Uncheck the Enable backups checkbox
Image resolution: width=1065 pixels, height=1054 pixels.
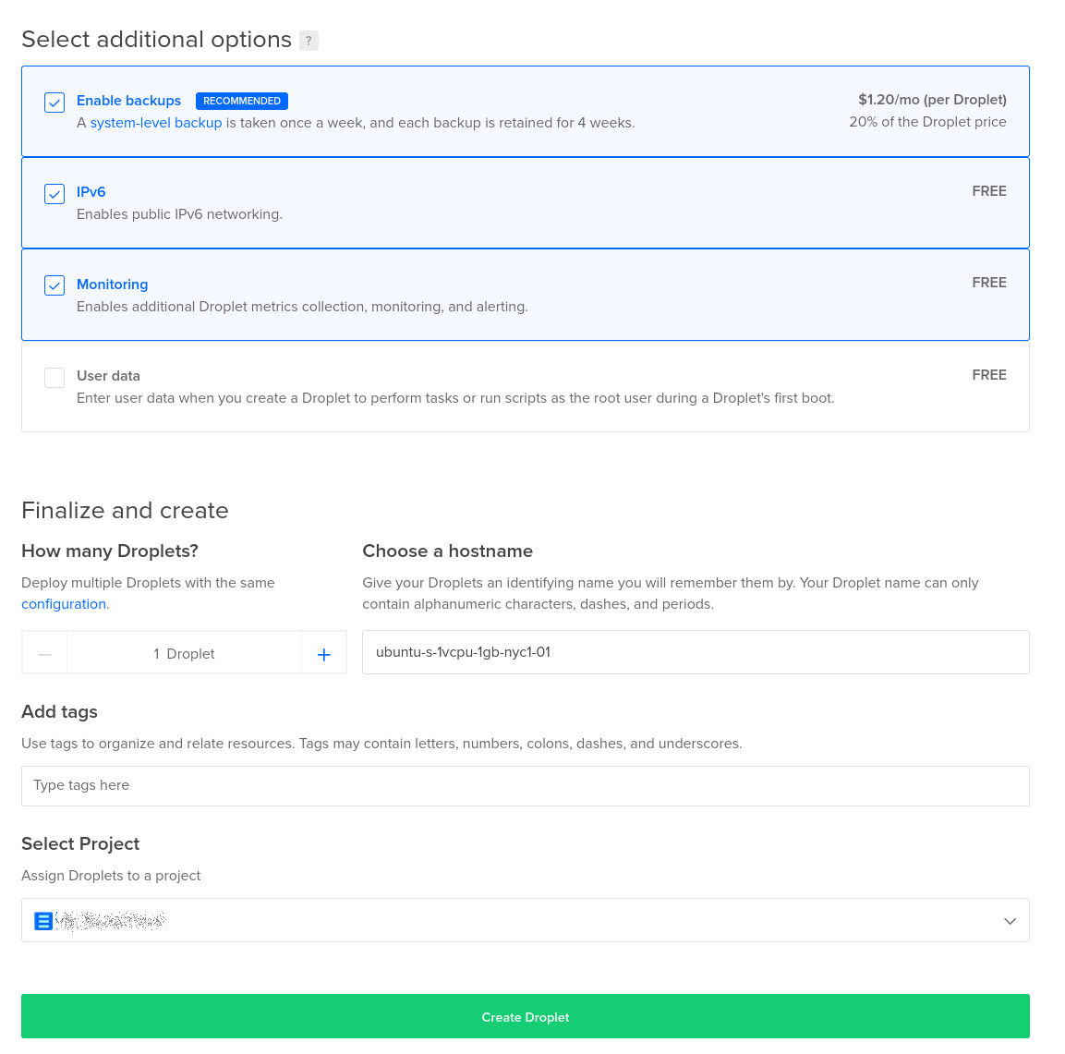(54, 102)
